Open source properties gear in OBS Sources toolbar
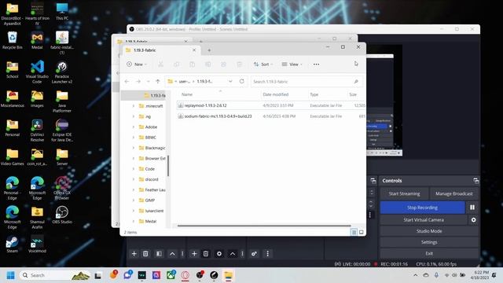Viewport: 503px width, 283px height. click(x=219, y=254)
